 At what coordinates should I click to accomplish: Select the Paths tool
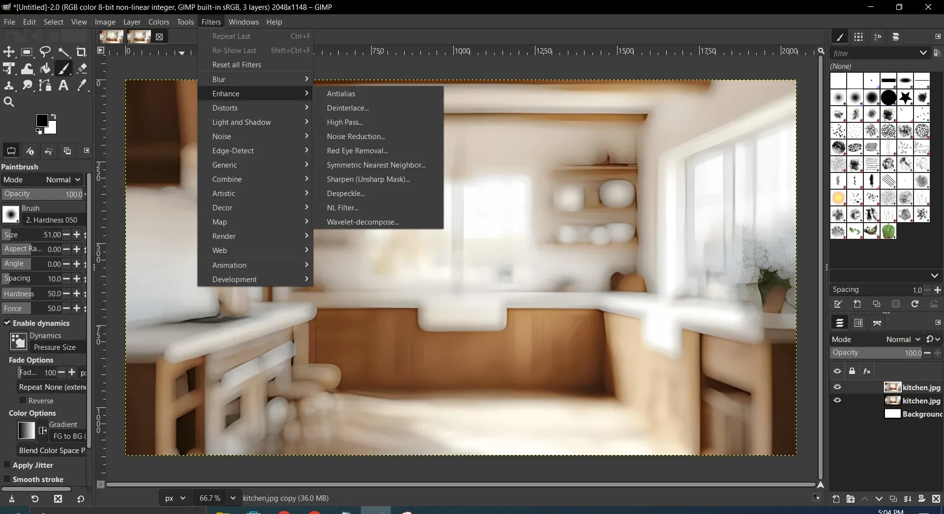pyautogui.click(x=45, y=86)
